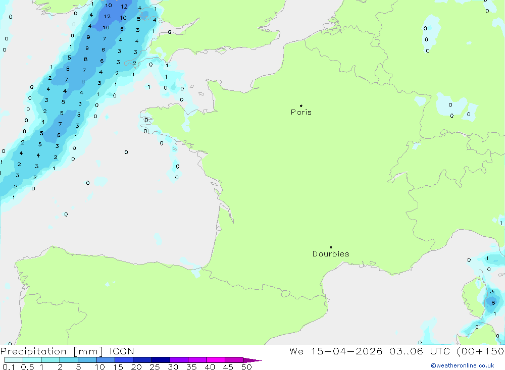
Task: Pick the 40–45 mm legend color swatch
Action: tap(216, 360)
